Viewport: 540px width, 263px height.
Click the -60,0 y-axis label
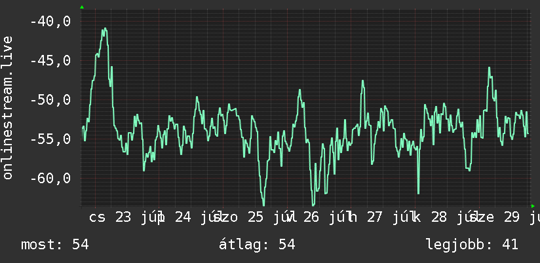point(50,178)
